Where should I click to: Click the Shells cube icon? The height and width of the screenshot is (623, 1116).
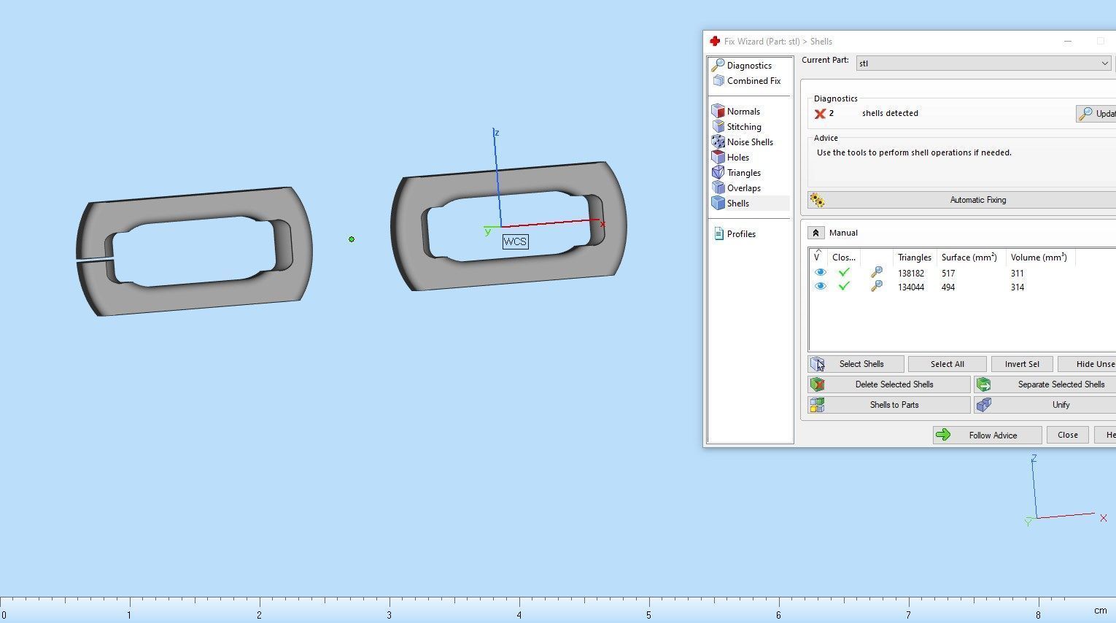tap(718, 204)
